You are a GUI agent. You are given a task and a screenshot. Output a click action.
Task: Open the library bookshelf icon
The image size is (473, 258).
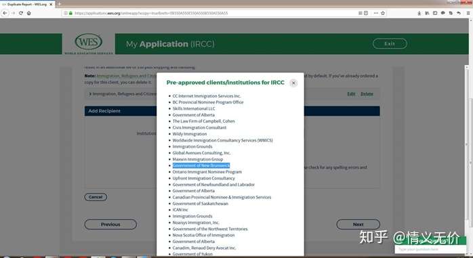[427, 13]
